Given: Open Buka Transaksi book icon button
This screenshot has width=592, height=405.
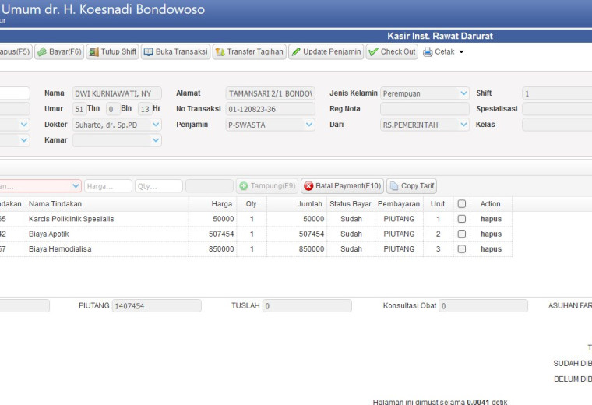Looking at the screenshot, I should (148, 51).
